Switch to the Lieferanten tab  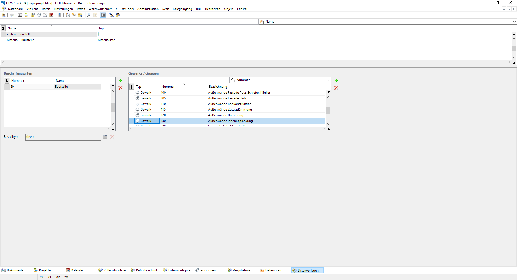271,270
